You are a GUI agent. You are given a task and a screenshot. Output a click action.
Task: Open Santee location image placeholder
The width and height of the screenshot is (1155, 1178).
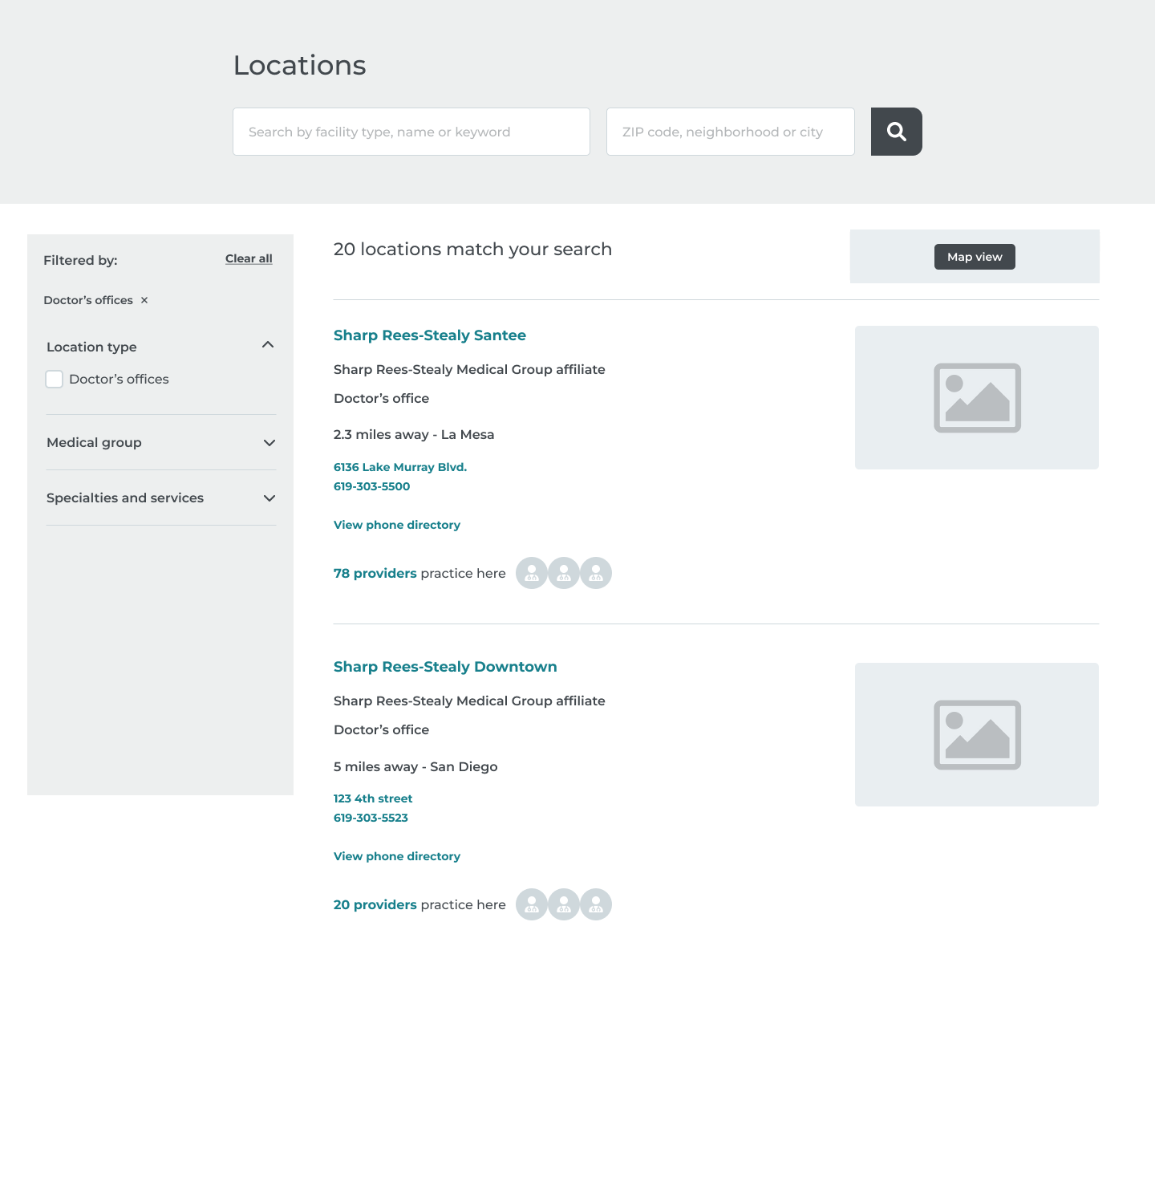coord(977,397)
